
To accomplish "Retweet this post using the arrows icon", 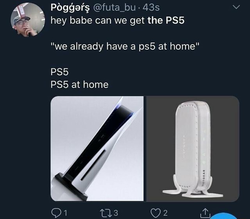I will click(x=106, y=213).
